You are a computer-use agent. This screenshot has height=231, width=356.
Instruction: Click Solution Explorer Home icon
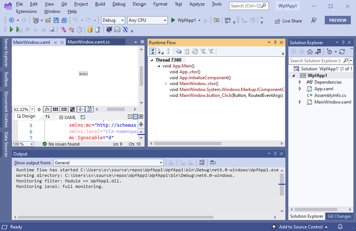(310, 52)
